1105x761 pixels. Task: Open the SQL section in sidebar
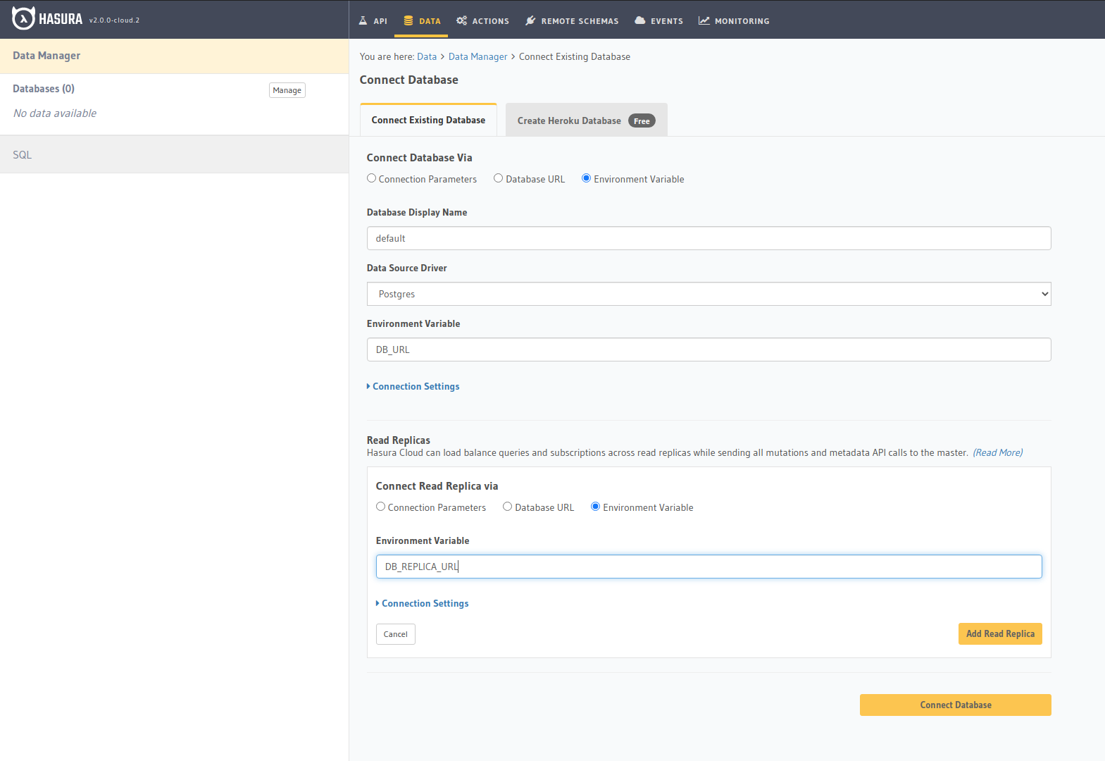(x=23, y=155)
